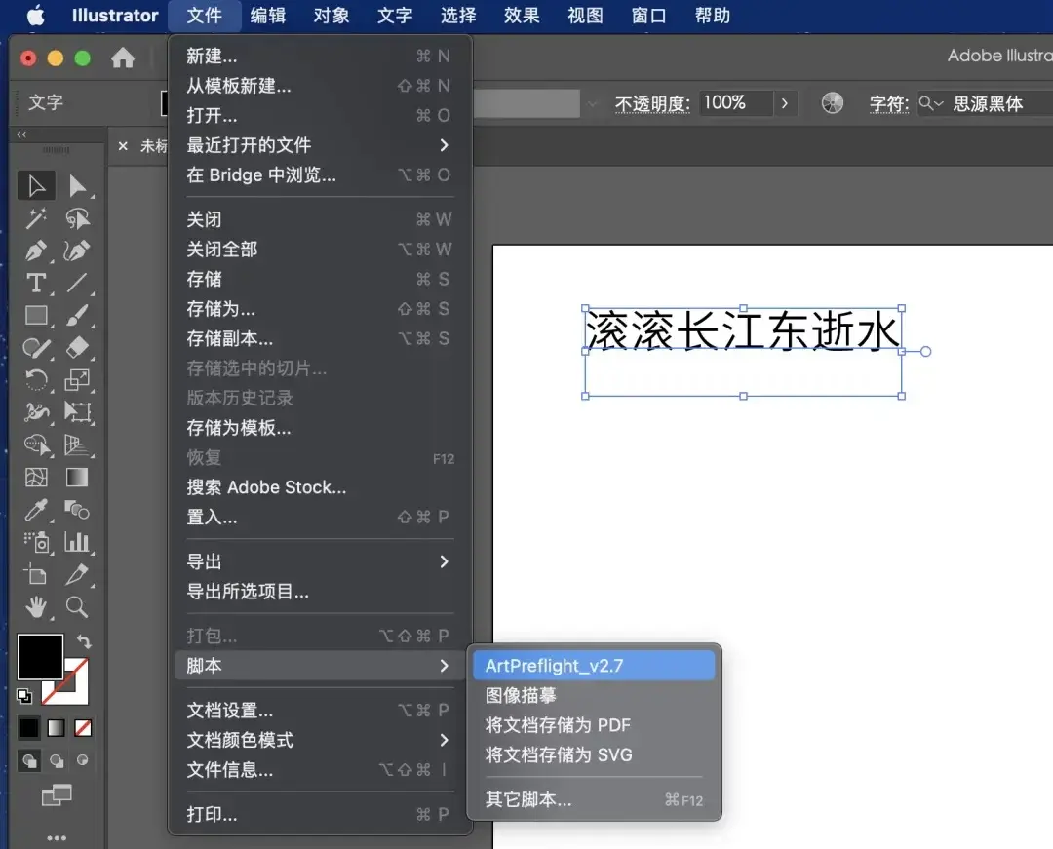This screenshot has width=1053, height=849.
Task: Click 其它脚本... menu entry
Action: (x=528, y=800)
